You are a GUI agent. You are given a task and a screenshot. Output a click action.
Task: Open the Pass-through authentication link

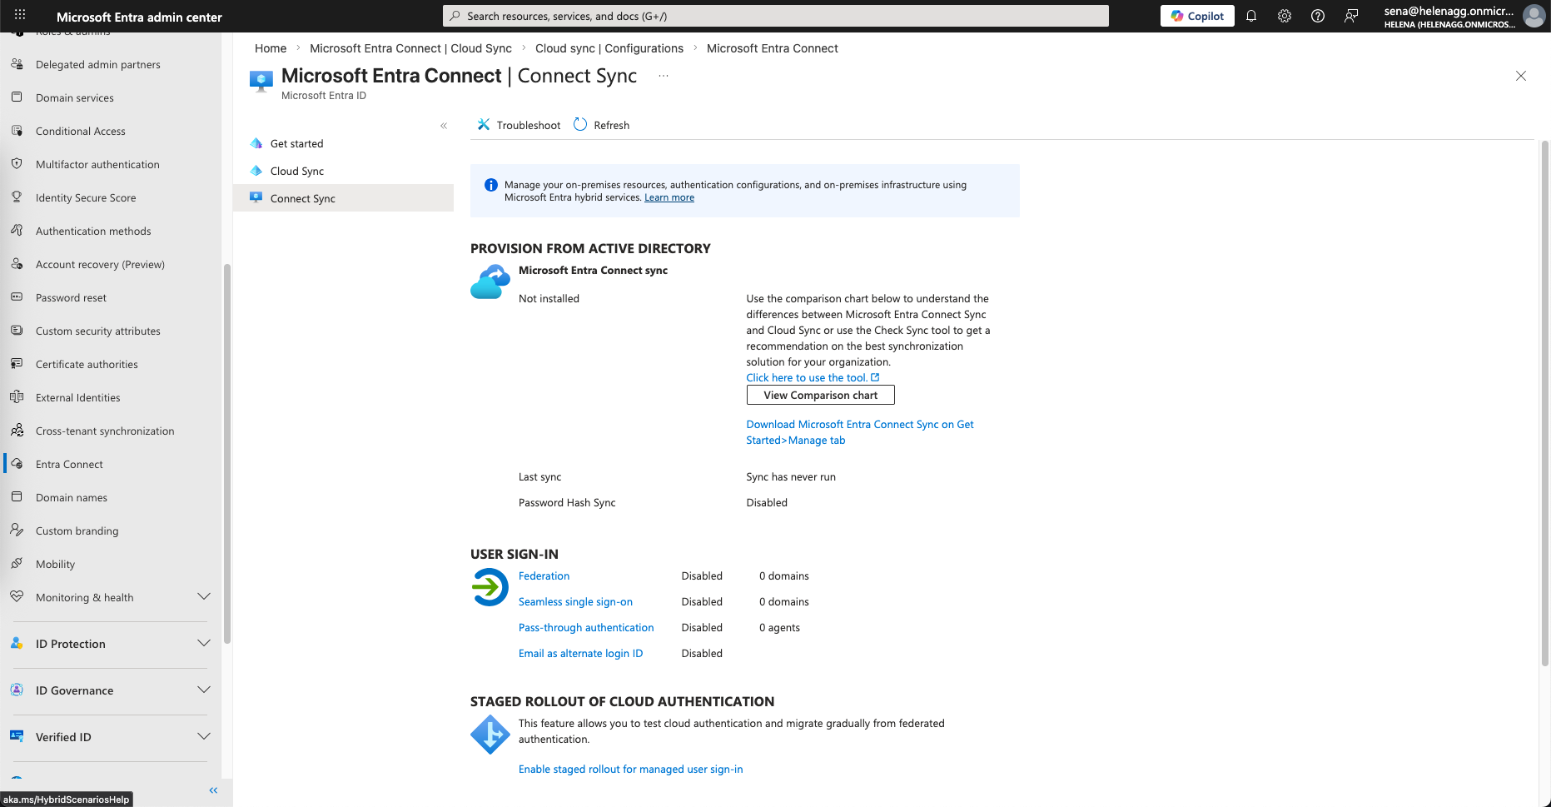pos(585,627)
